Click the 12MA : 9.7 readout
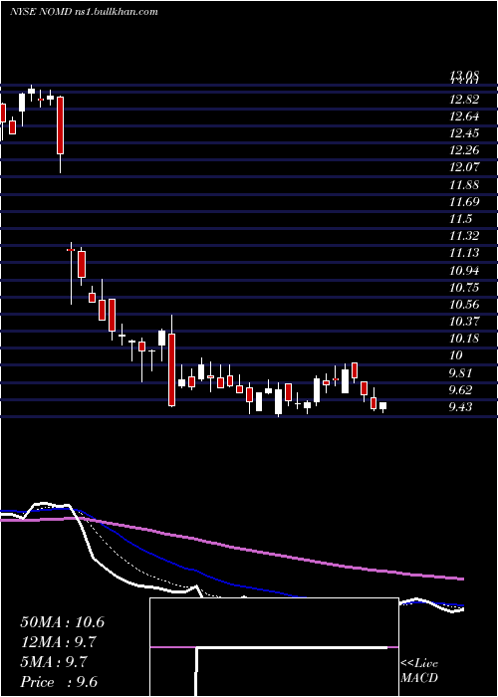Viewport: 498px width, 697px height. (58, 642)
